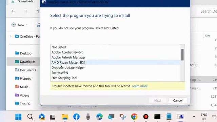Open the microphone app taskbar icon

tap(88, 117)
